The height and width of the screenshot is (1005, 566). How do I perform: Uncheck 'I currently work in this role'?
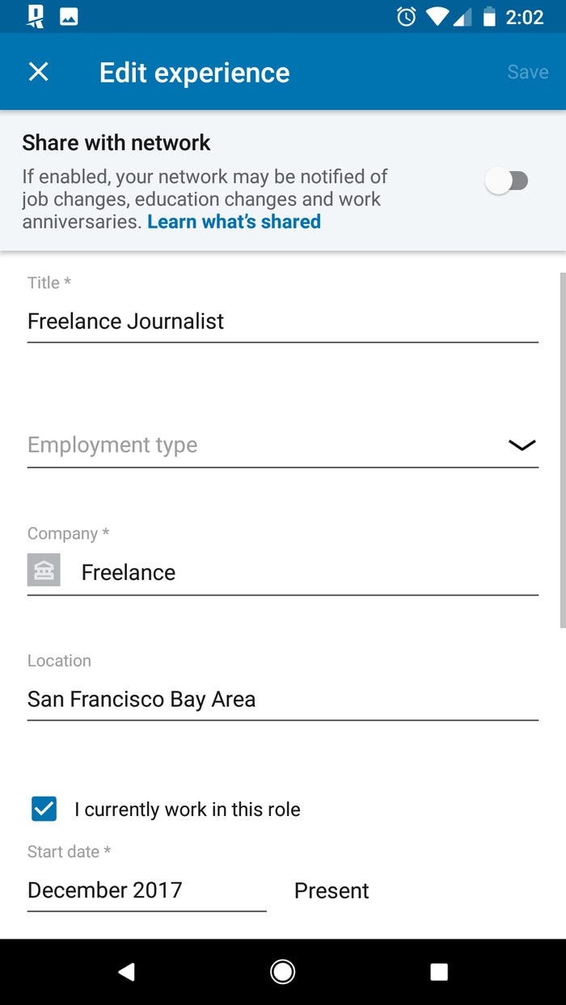[x=44, y=809]
